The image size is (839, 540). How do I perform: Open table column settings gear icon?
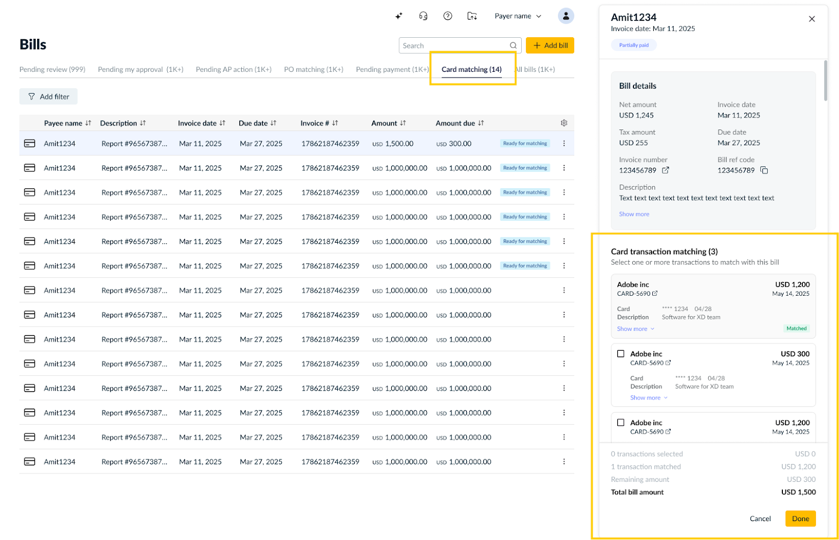click(x=564, y=123)
